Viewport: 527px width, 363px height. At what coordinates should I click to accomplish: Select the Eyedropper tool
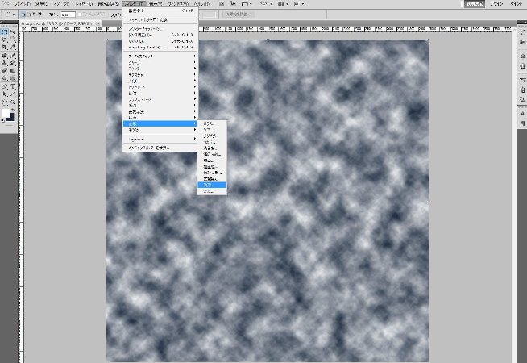[13, 47]
